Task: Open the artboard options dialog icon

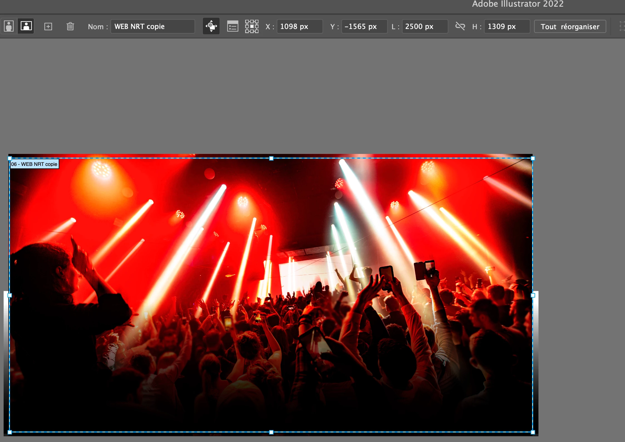Action: [233, 26]
